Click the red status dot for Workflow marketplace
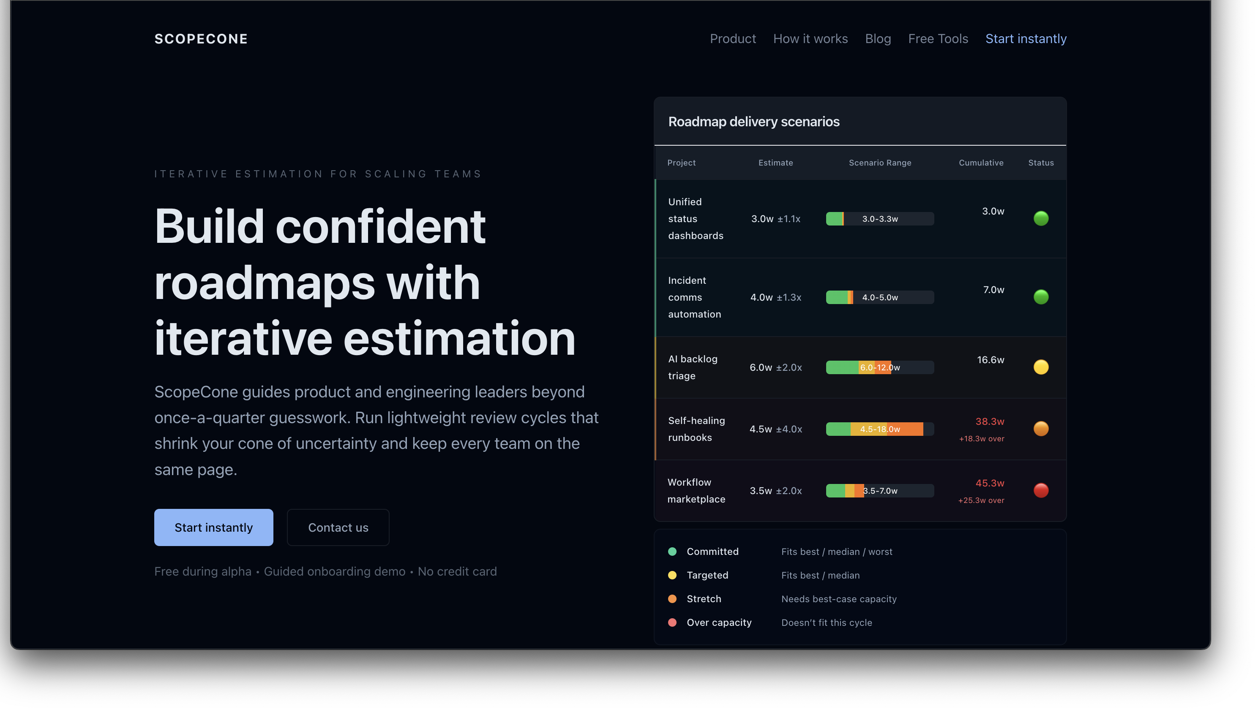This screenshot has width=1258, height=712. pos(1041,490)
